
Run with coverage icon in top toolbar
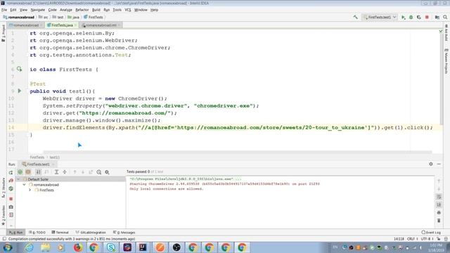[419, 17]
